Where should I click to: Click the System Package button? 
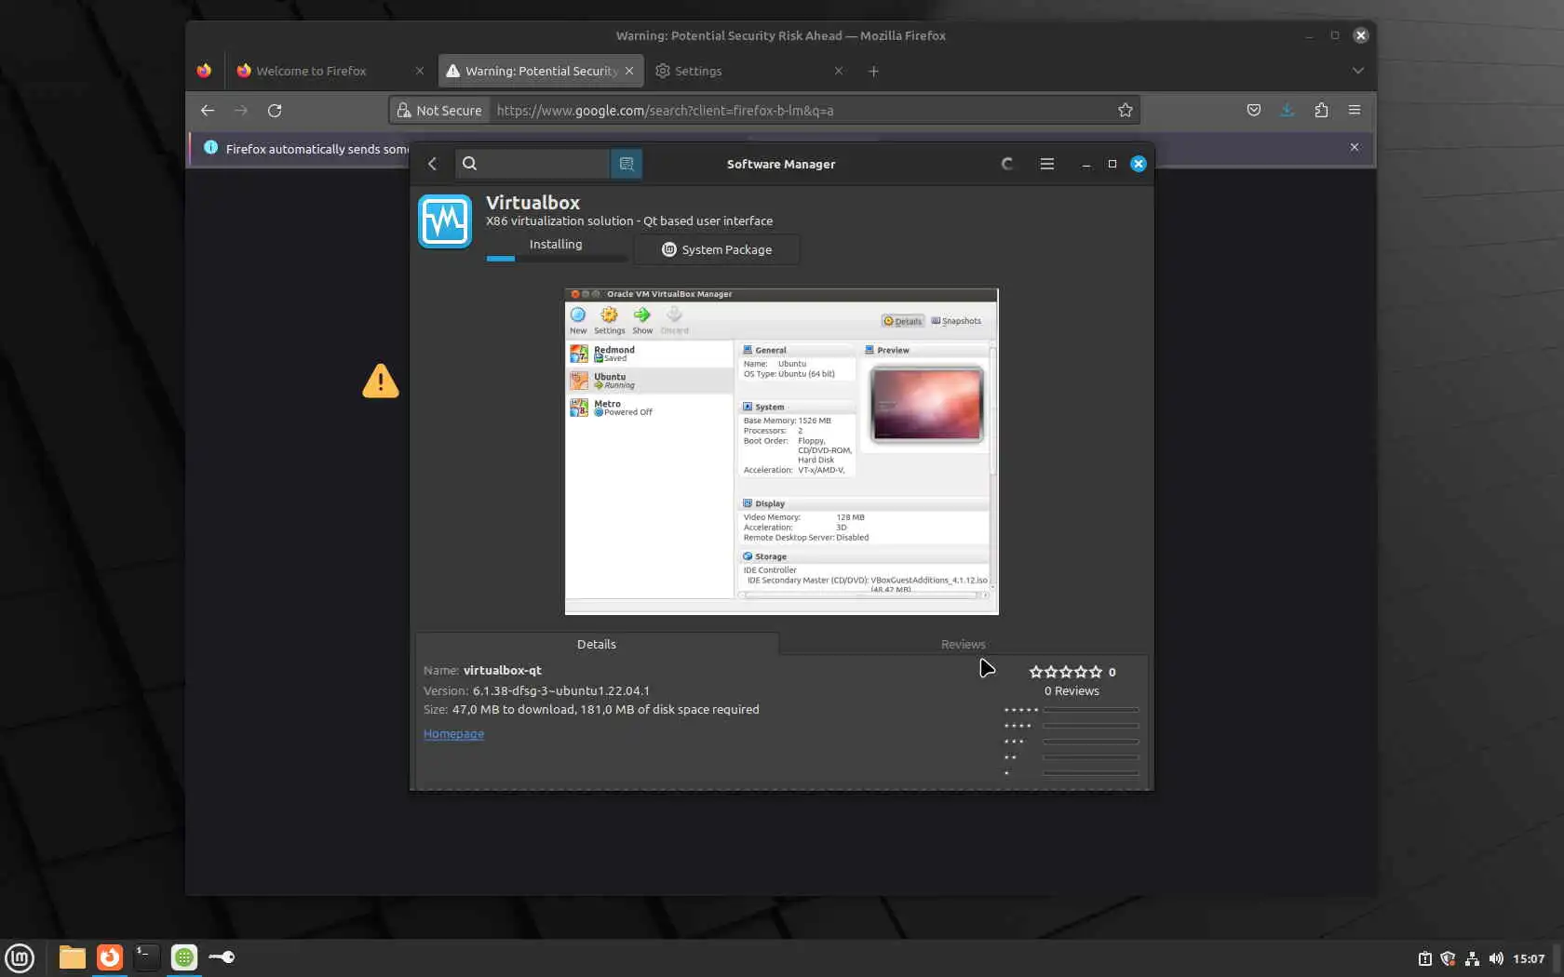[717, 249]
